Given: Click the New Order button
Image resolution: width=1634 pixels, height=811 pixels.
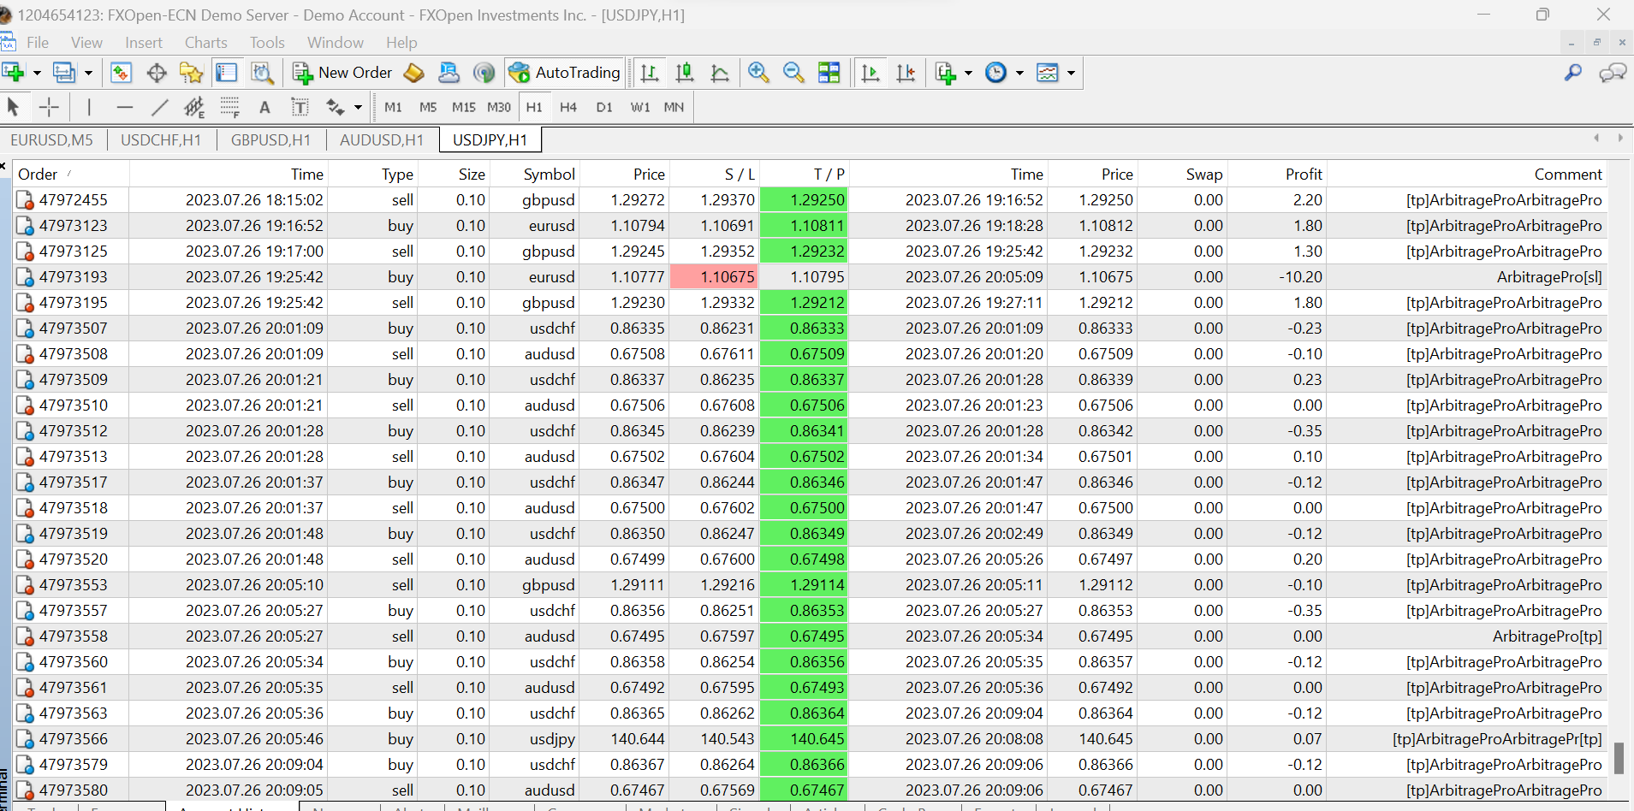Looking at the screenshot, I should coord(343,73).
